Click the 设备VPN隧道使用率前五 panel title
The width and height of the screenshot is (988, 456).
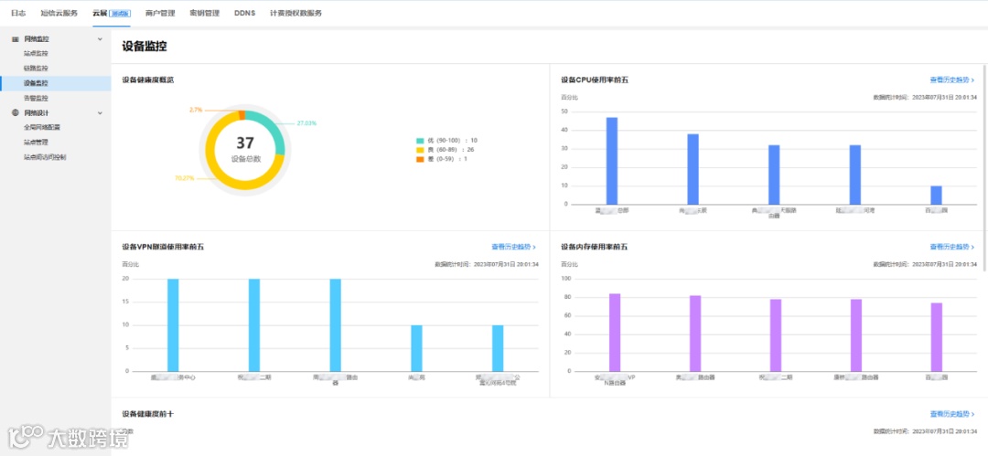163,247
